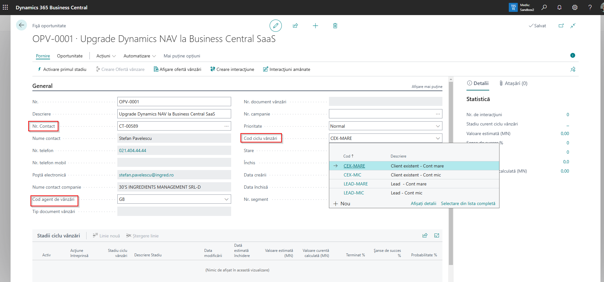This screenshot has width=604, height=282.
Task: Click Afișați detalii link
Action: 424,204
